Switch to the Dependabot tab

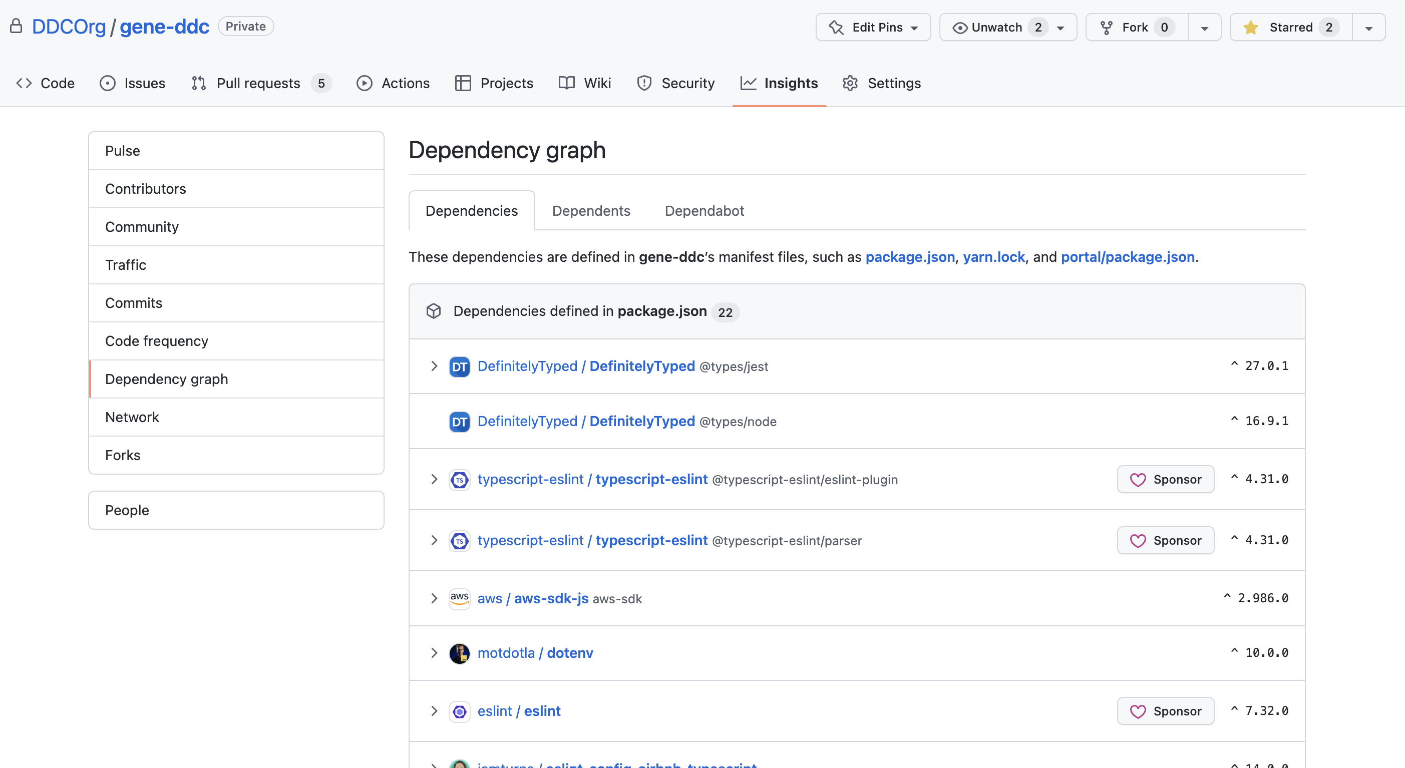704,211
